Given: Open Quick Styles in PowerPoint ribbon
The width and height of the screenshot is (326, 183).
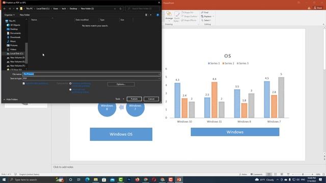Looking at the screenshot, I should point(177,17).
